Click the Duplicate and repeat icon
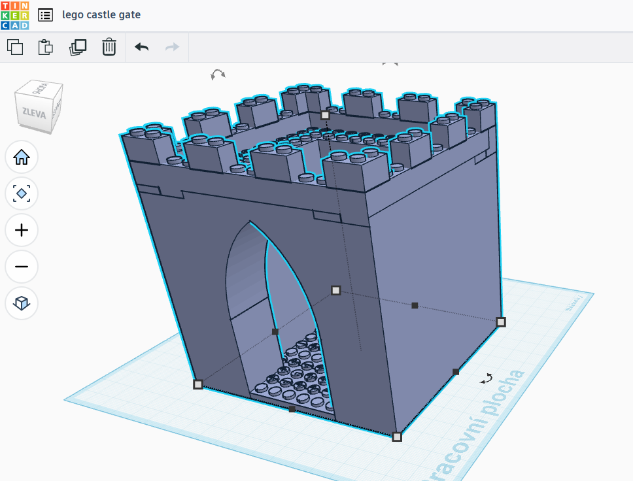The image size is (633, 481). (78, 47)
